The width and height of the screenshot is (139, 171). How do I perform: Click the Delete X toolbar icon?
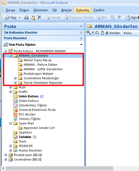click(39, 17)
